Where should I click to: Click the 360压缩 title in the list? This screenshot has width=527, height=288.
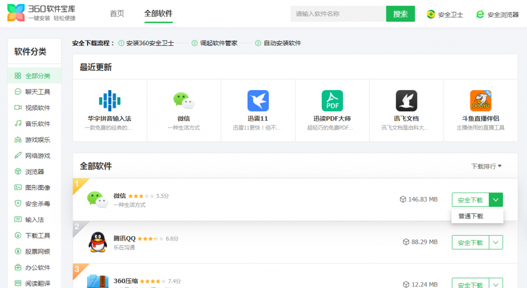[x=126, y=281]
